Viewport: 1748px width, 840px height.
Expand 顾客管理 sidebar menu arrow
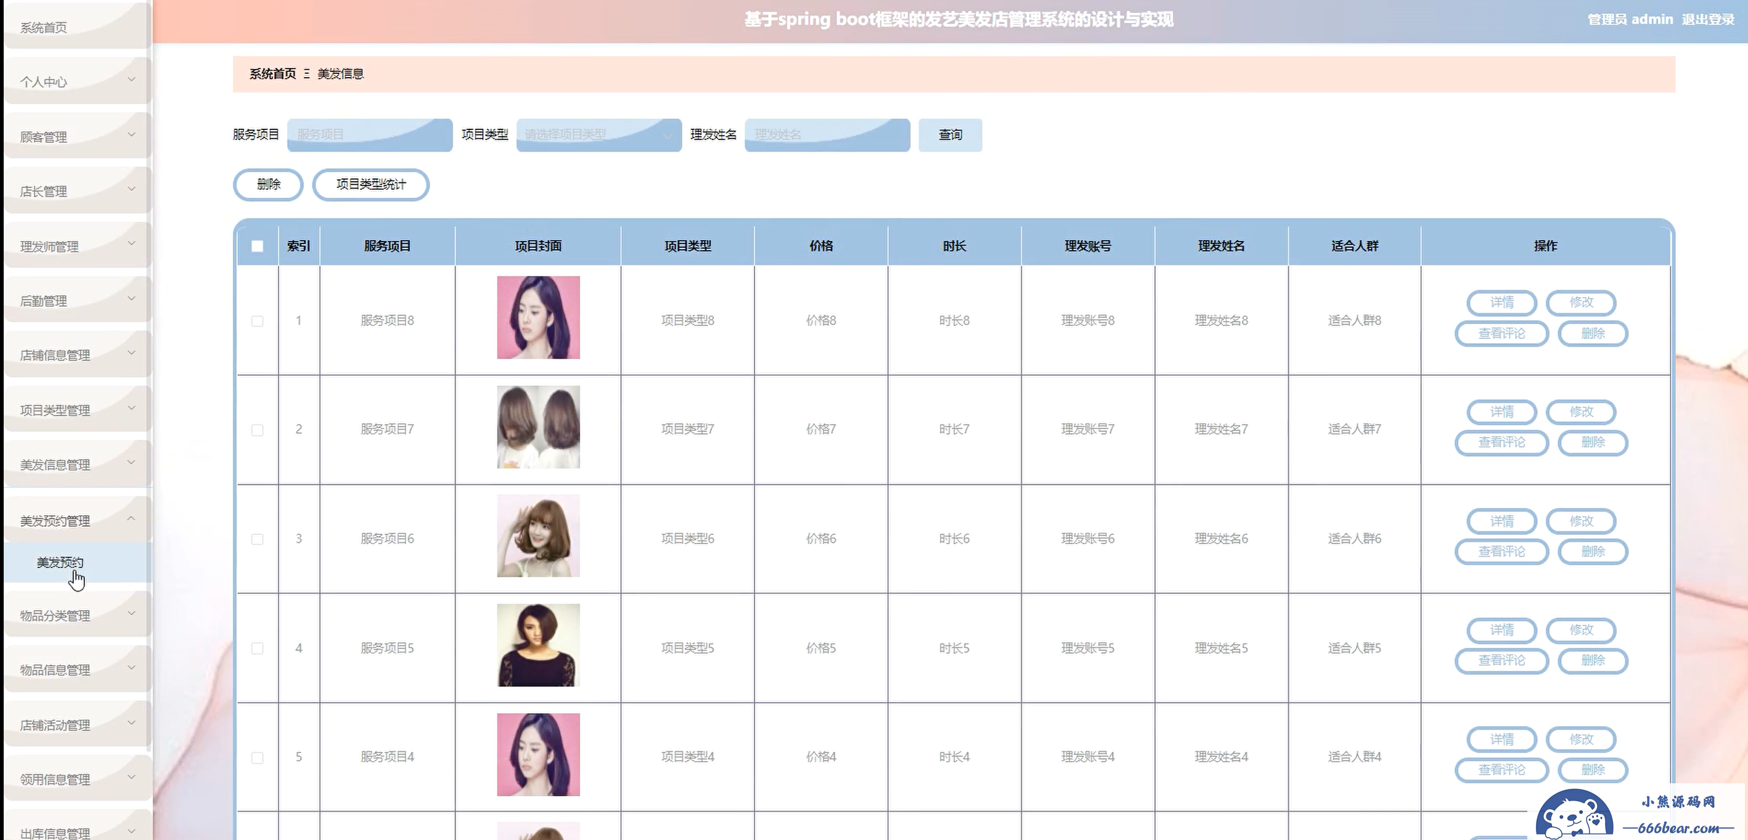click(132, 135)
